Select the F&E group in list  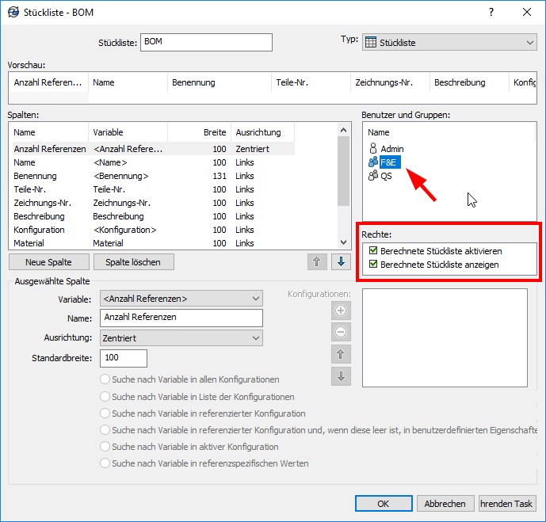click(x=389, y=162)
